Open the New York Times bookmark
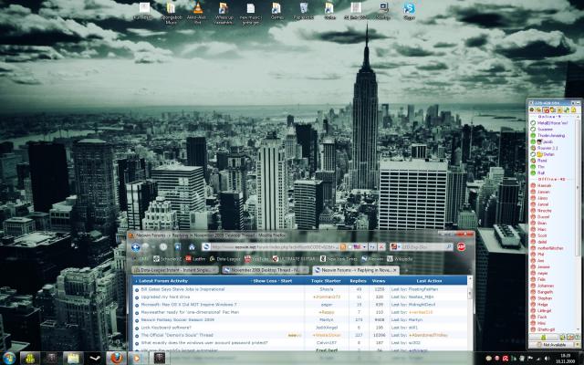Viewport: 584px width, 365px height. point(339,259)
